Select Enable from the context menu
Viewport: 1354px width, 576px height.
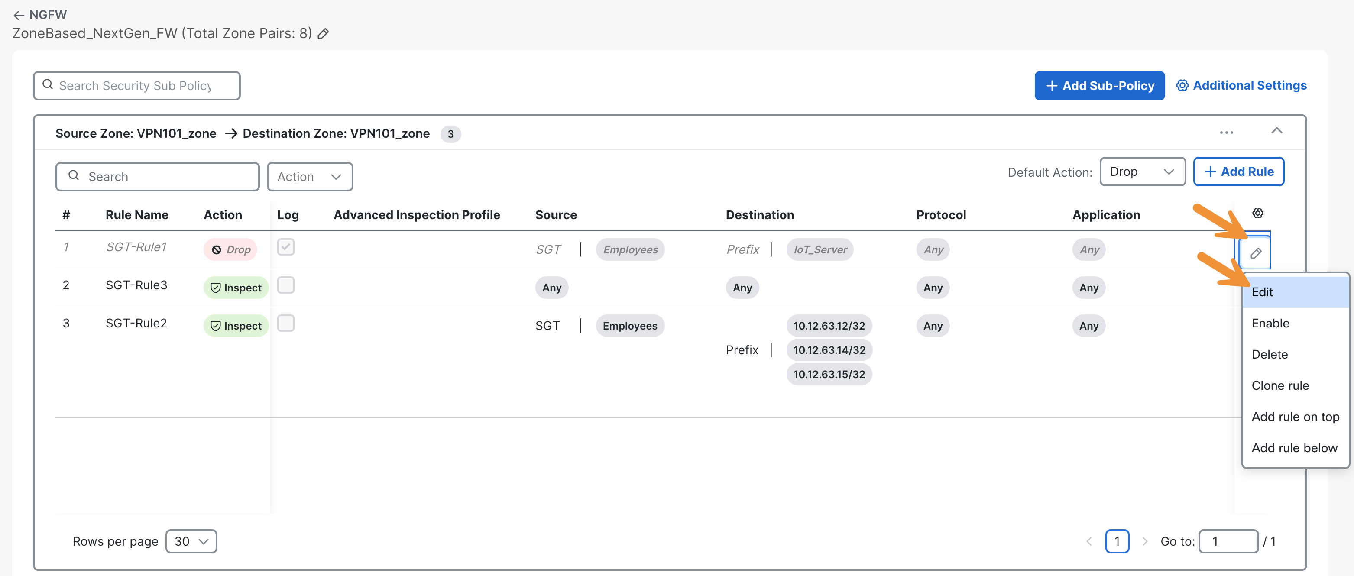[x=1295, y=323]
